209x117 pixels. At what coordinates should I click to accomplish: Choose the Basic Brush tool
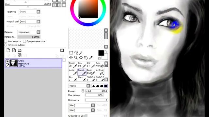[x=91, y=72]
